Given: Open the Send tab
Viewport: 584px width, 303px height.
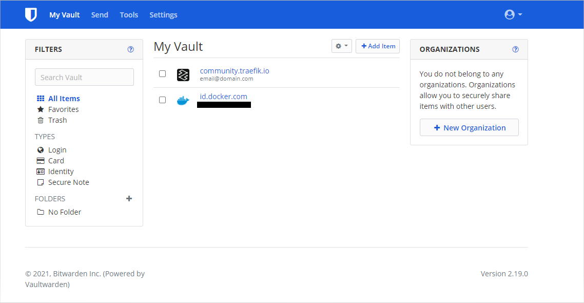Looking at the screenshot, I should (100, 15).
